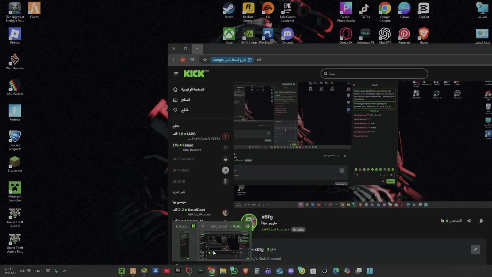Viewport: 492px width, 277px height.
Task: Switch the ENG input language indicator
Action: [38, 271]
